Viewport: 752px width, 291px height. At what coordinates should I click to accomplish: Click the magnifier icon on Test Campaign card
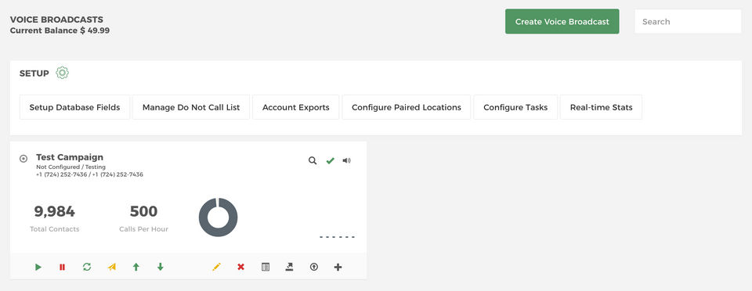coord(313,161)
